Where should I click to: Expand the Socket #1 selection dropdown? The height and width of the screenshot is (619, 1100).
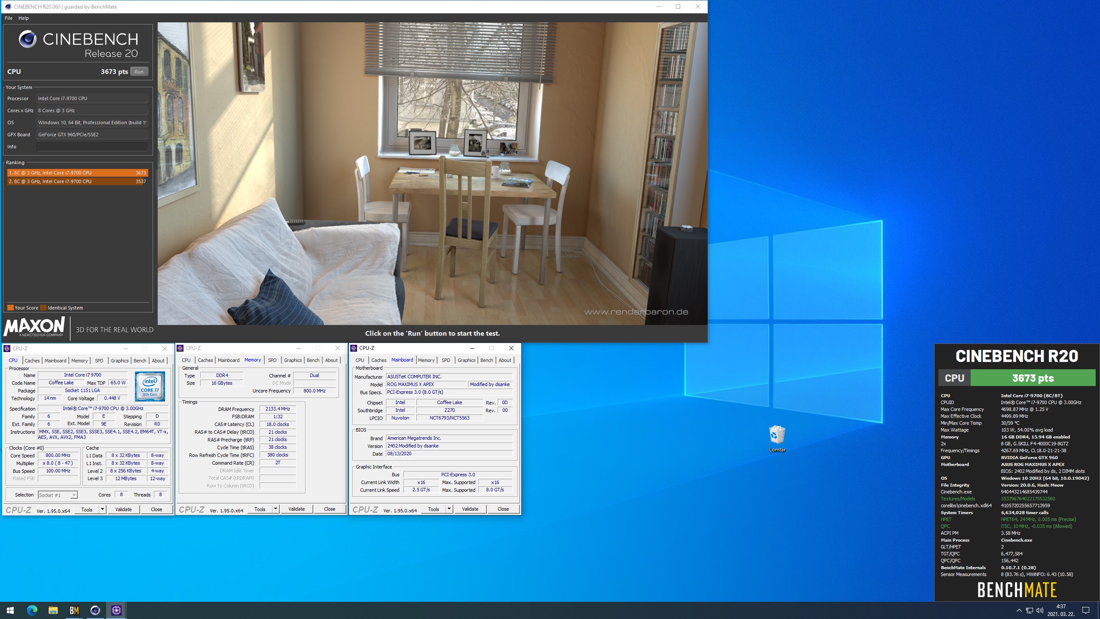(74, 495)
